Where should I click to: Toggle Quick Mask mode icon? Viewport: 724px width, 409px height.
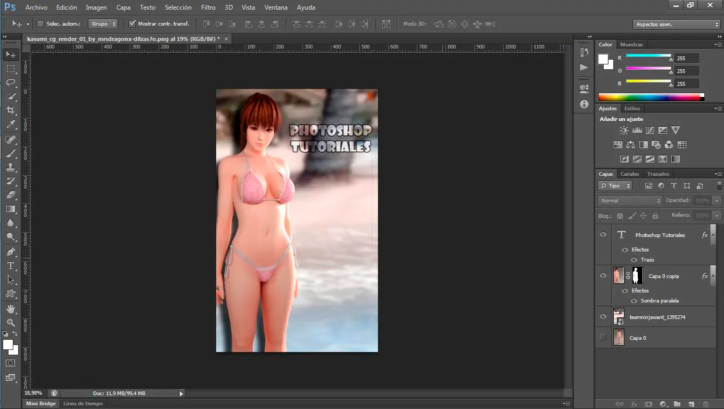(11, 363)
